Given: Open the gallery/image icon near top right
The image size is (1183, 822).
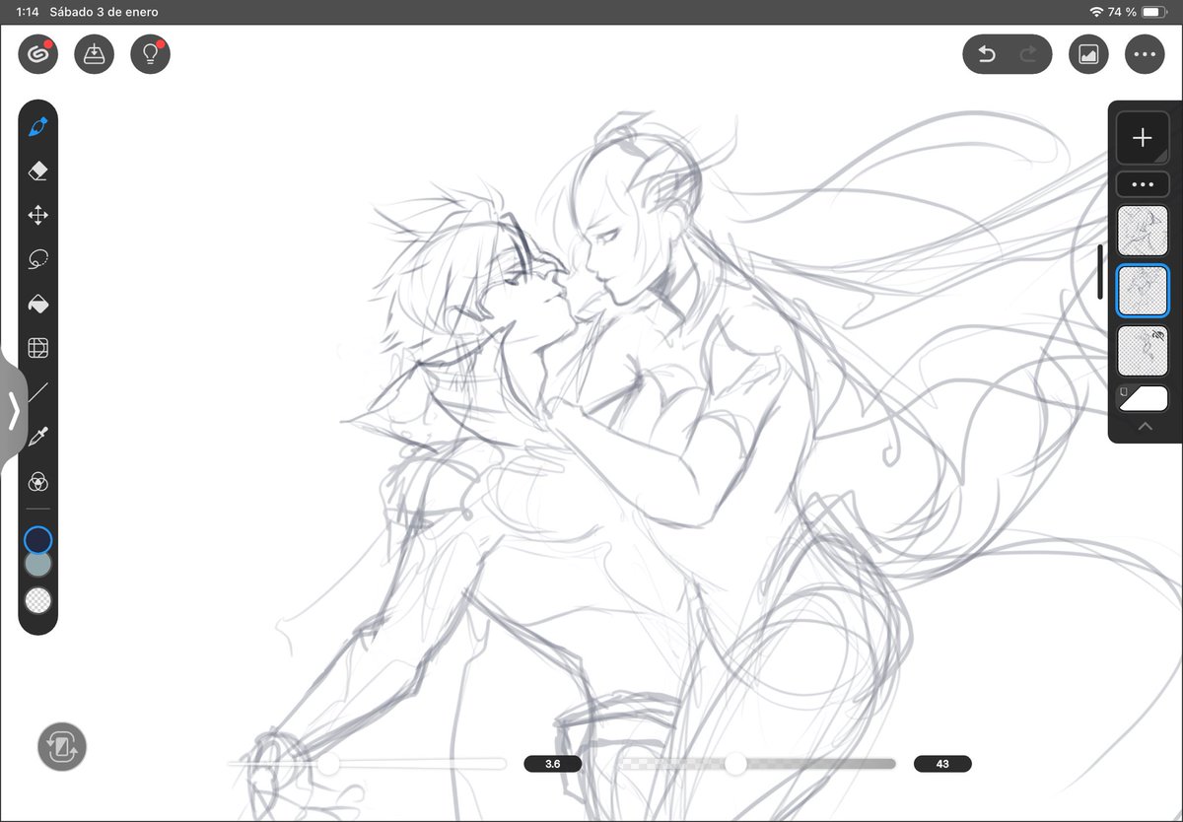Looking at the screenshot, I should tap(1088, 54).
